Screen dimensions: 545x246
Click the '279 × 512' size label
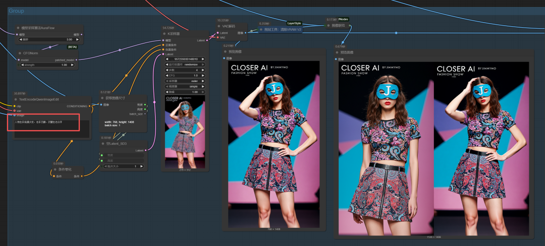point(185,170)
